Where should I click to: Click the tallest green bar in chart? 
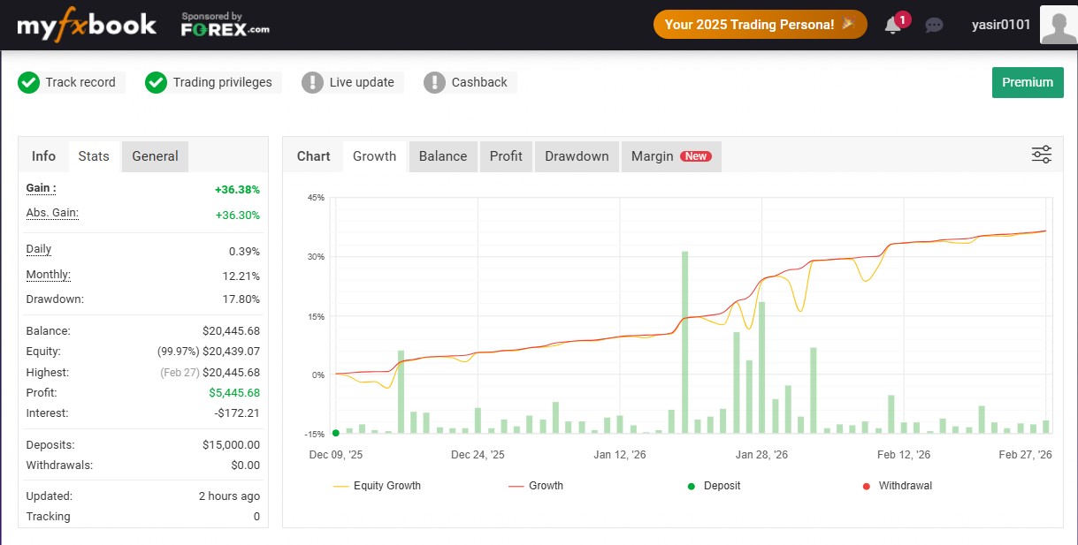[684, 343]
